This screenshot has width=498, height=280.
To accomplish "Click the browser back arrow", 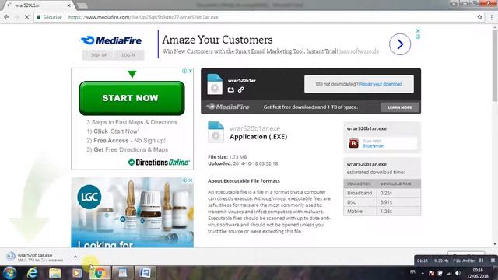I will (x=7, y=17).
